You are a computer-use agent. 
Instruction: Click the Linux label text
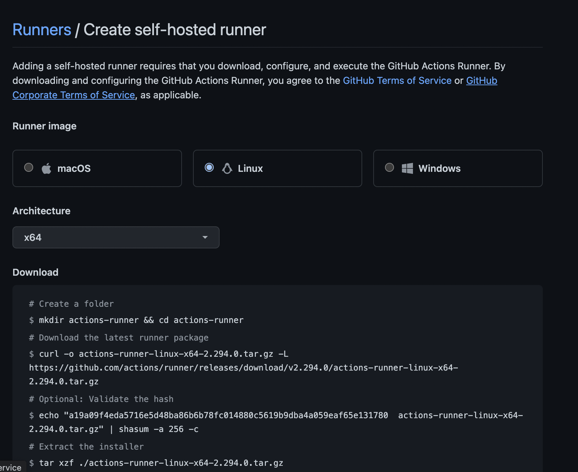tap(250, 168)
